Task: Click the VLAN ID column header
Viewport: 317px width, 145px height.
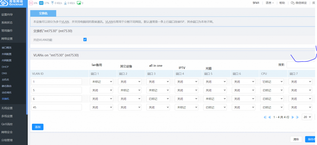Action: (x=59, y=74)
